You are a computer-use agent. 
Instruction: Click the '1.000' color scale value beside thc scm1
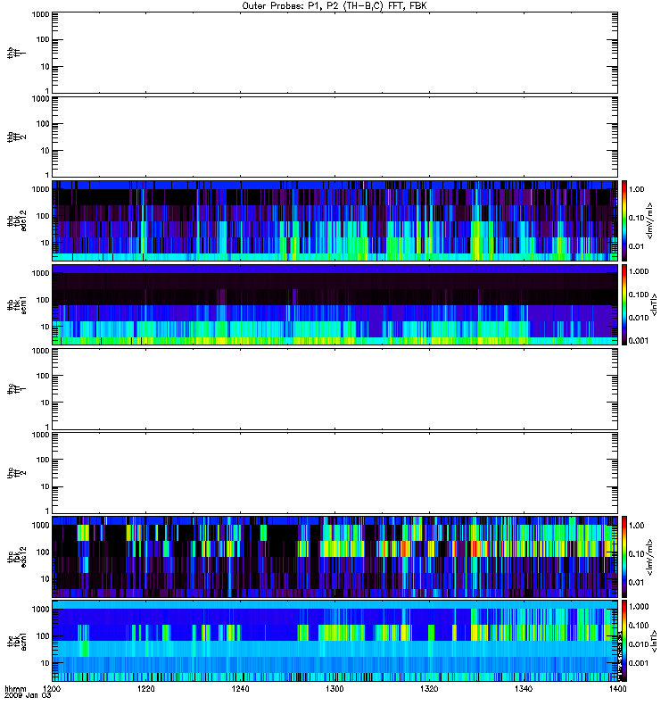click(639, 607)
